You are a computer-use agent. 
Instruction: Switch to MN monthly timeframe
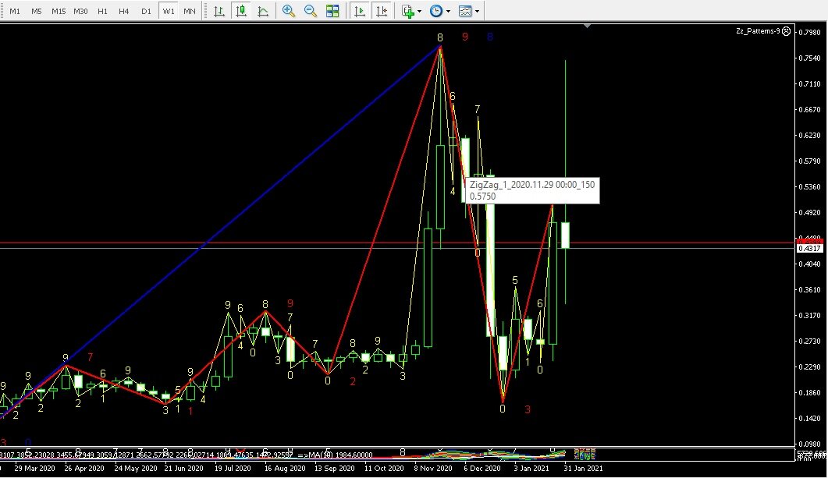pyautogui.click(x=190, y=11)
